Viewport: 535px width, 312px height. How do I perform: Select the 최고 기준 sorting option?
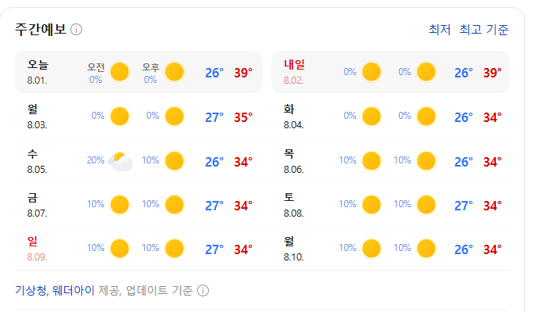tap(484, 30)
